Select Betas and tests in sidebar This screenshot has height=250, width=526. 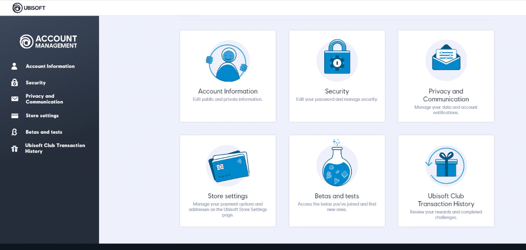click(x=44, y=132)
